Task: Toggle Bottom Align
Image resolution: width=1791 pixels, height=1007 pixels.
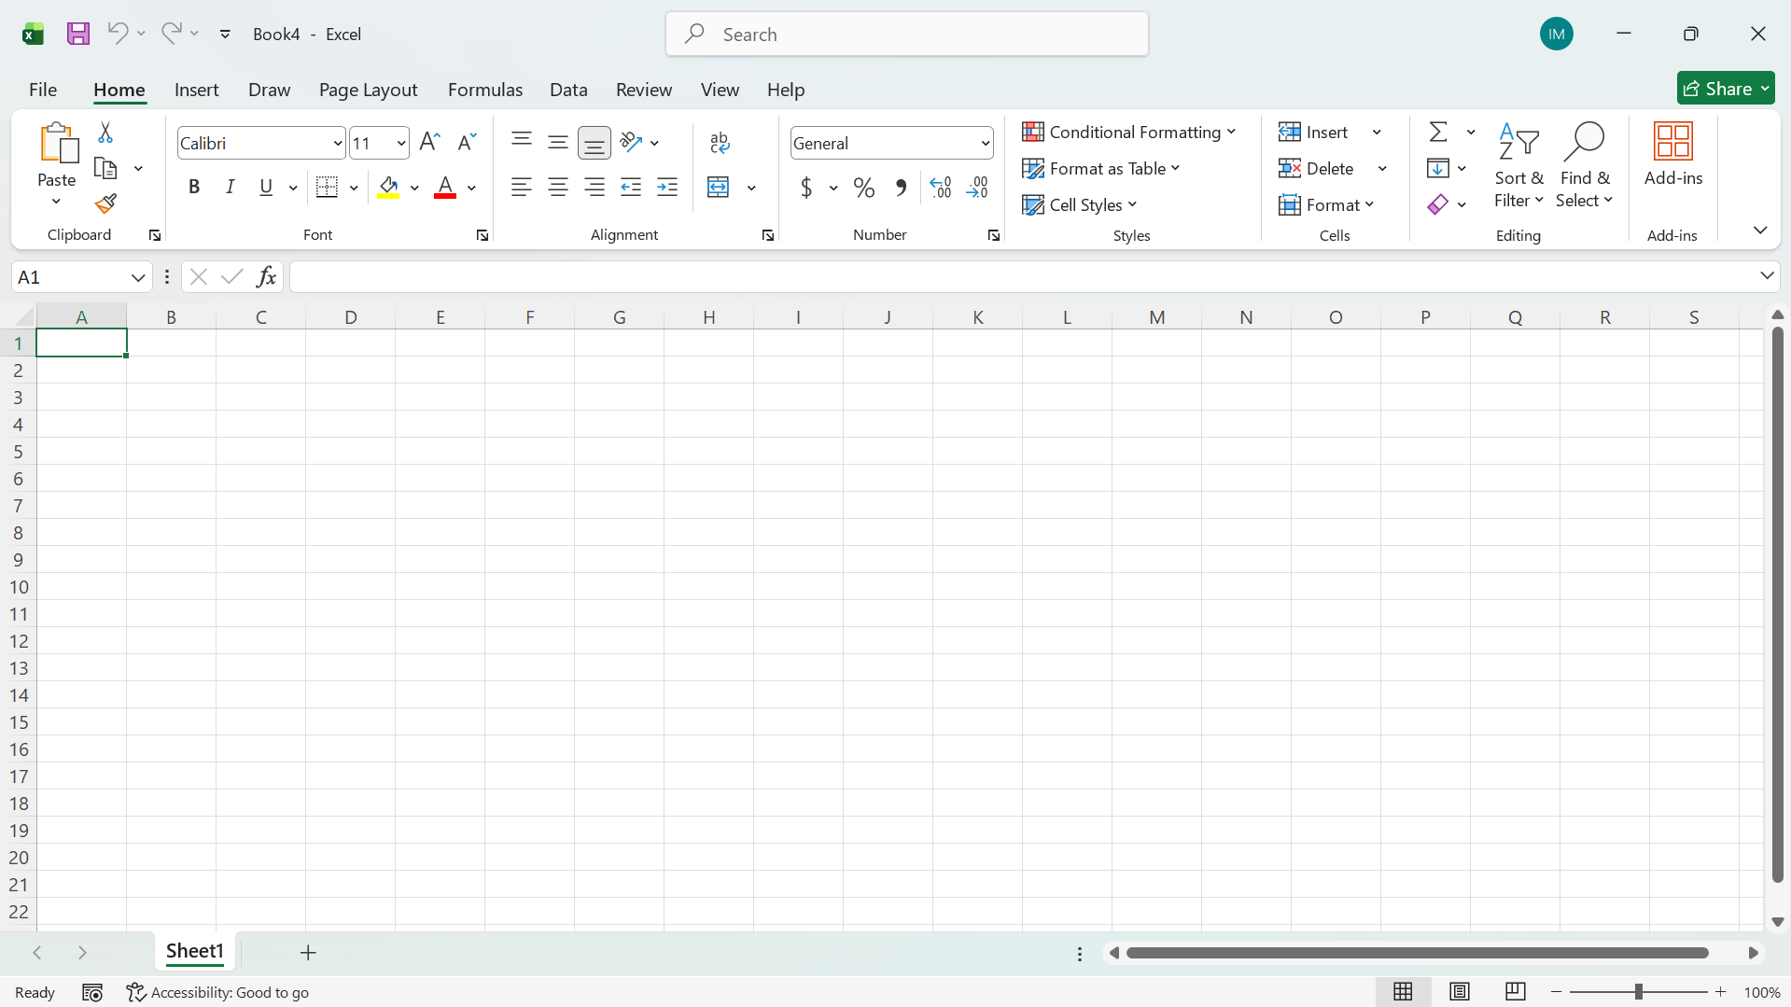Action: coord(595,143)
